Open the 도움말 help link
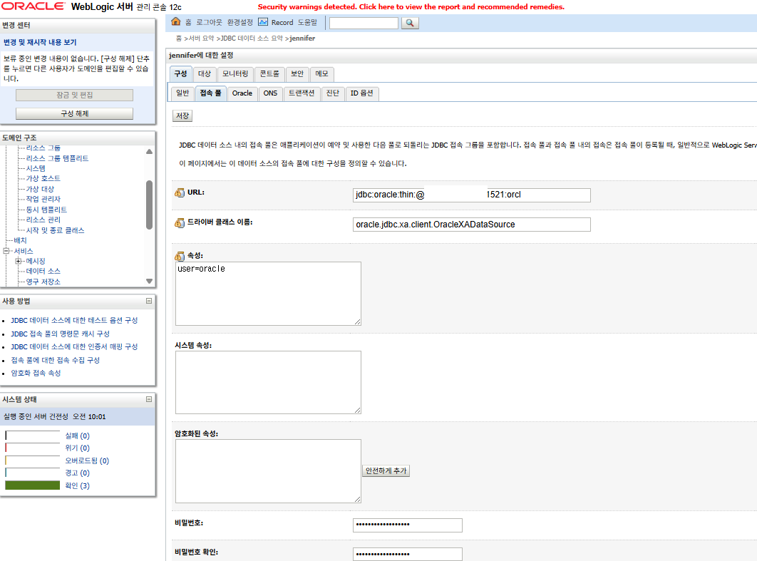Screen dimensions: 757x561 pos(307,22)
